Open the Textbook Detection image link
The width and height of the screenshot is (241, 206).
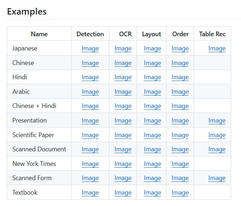(90, 193)
